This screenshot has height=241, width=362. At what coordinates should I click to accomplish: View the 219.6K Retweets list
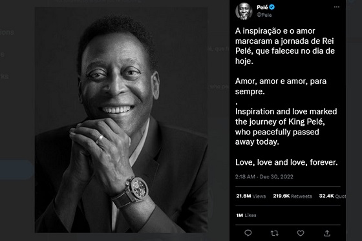tap(292, 196)
